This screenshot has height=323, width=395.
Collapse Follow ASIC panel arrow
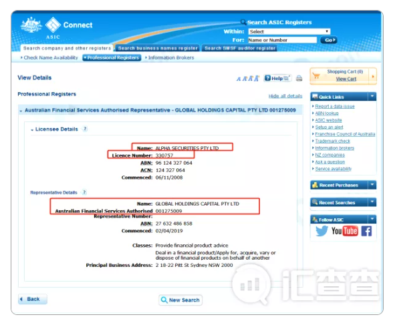[372, 219]
